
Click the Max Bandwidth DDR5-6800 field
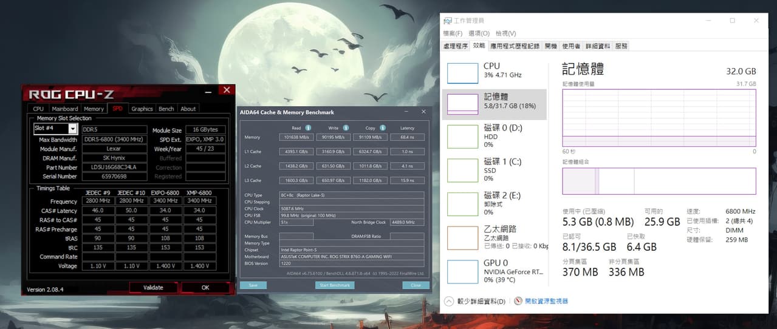114,140
